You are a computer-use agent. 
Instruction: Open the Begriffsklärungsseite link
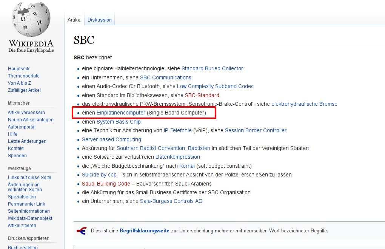point(144,230)
